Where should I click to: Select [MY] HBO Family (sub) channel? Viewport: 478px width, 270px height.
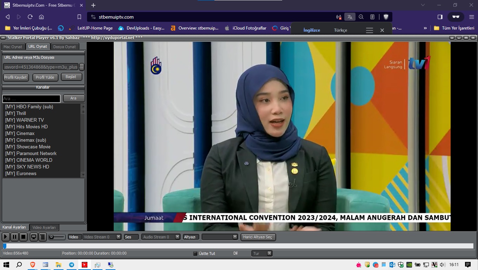coord(42,107)
